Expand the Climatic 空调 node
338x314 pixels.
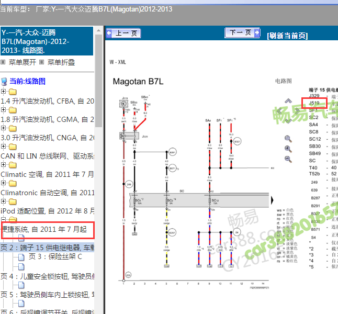(x=3, y=165)
